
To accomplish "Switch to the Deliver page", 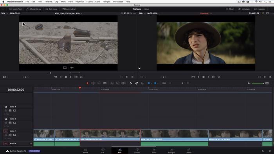I will (189, 151).
